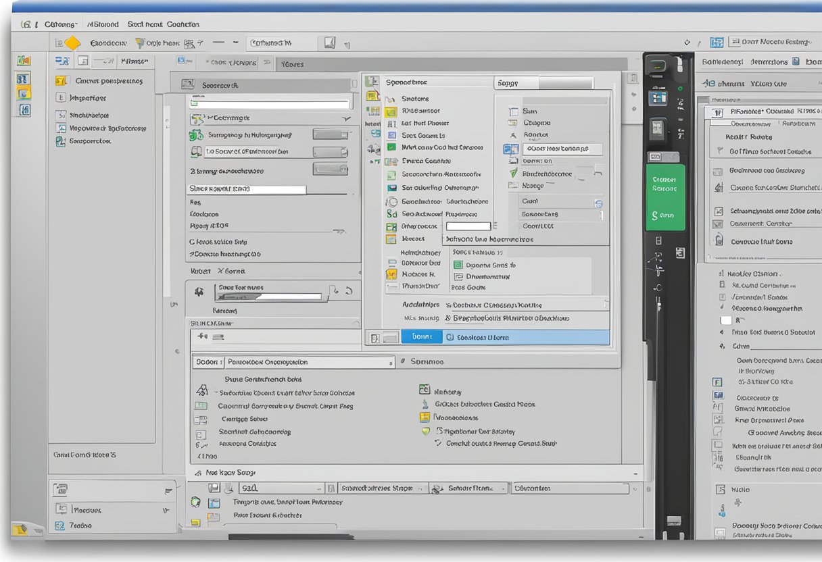Viewport: 822px width, 562px height.
Task: Select the funnel filter icon in the main toolbar
Action: [x=139, y=43]
